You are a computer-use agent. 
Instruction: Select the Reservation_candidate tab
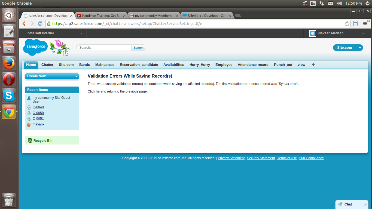[x=139, y=64]
